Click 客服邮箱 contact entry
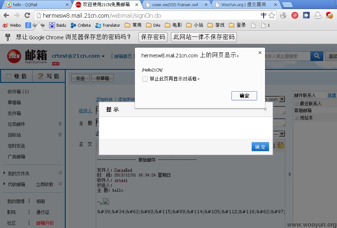This screenshot has height=228, width=337. (303, 110)
